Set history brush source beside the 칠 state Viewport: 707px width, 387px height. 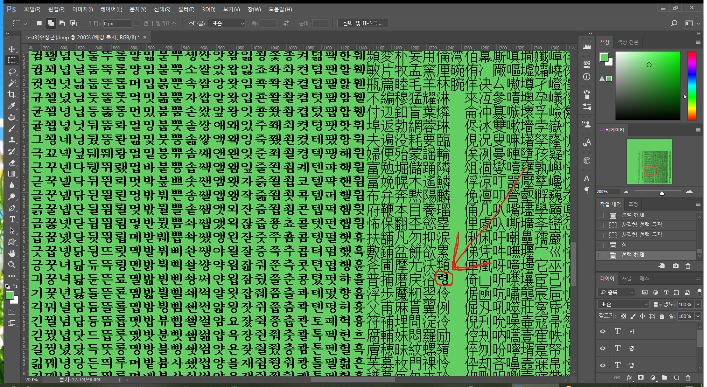pyautogui.click(x=602, y=245)
